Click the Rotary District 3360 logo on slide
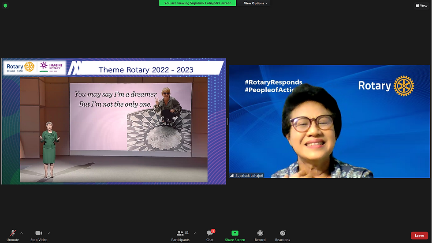 (20, 67)
